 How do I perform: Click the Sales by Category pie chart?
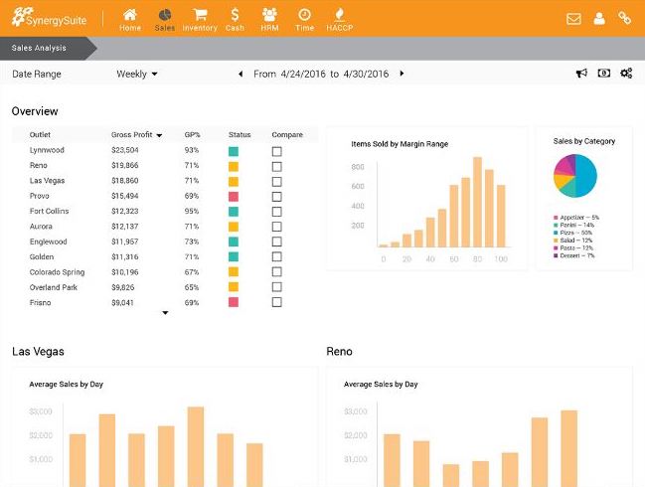pyautogui.click(x=574, y=175)
